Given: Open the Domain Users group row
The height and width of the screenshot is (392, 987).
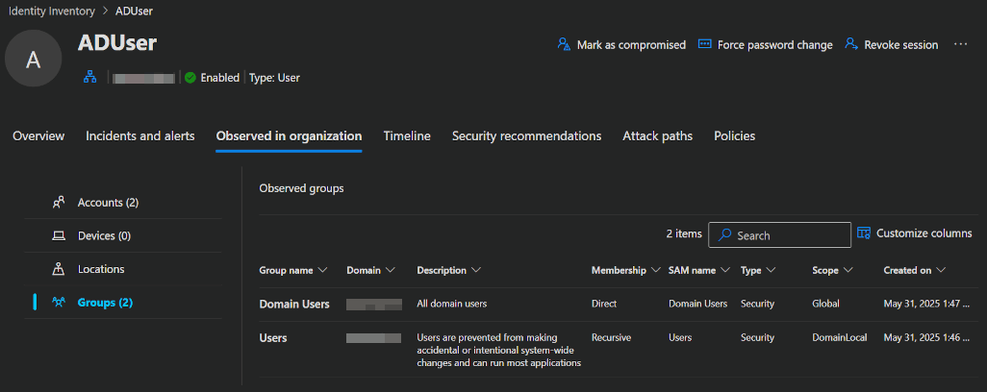Looking at the screenshot, I should 294,304.
